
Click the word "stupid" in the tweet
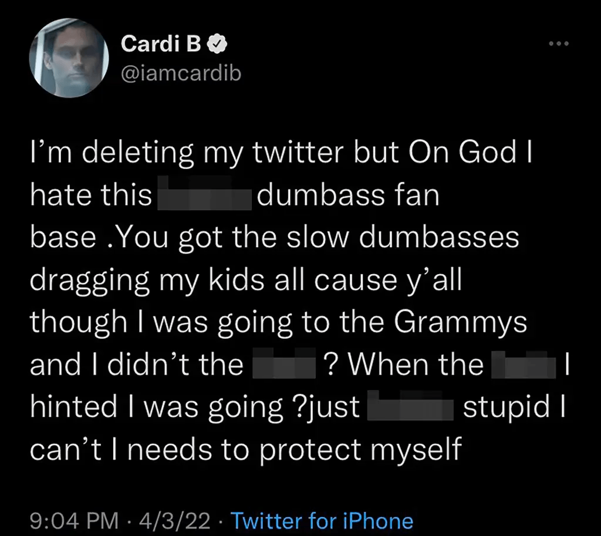click(x=507, y=407)
